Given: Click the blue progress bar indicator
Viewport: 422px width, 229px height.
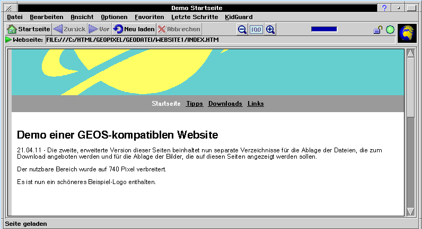Looking at the screenshot, I should tap(324, 30).
